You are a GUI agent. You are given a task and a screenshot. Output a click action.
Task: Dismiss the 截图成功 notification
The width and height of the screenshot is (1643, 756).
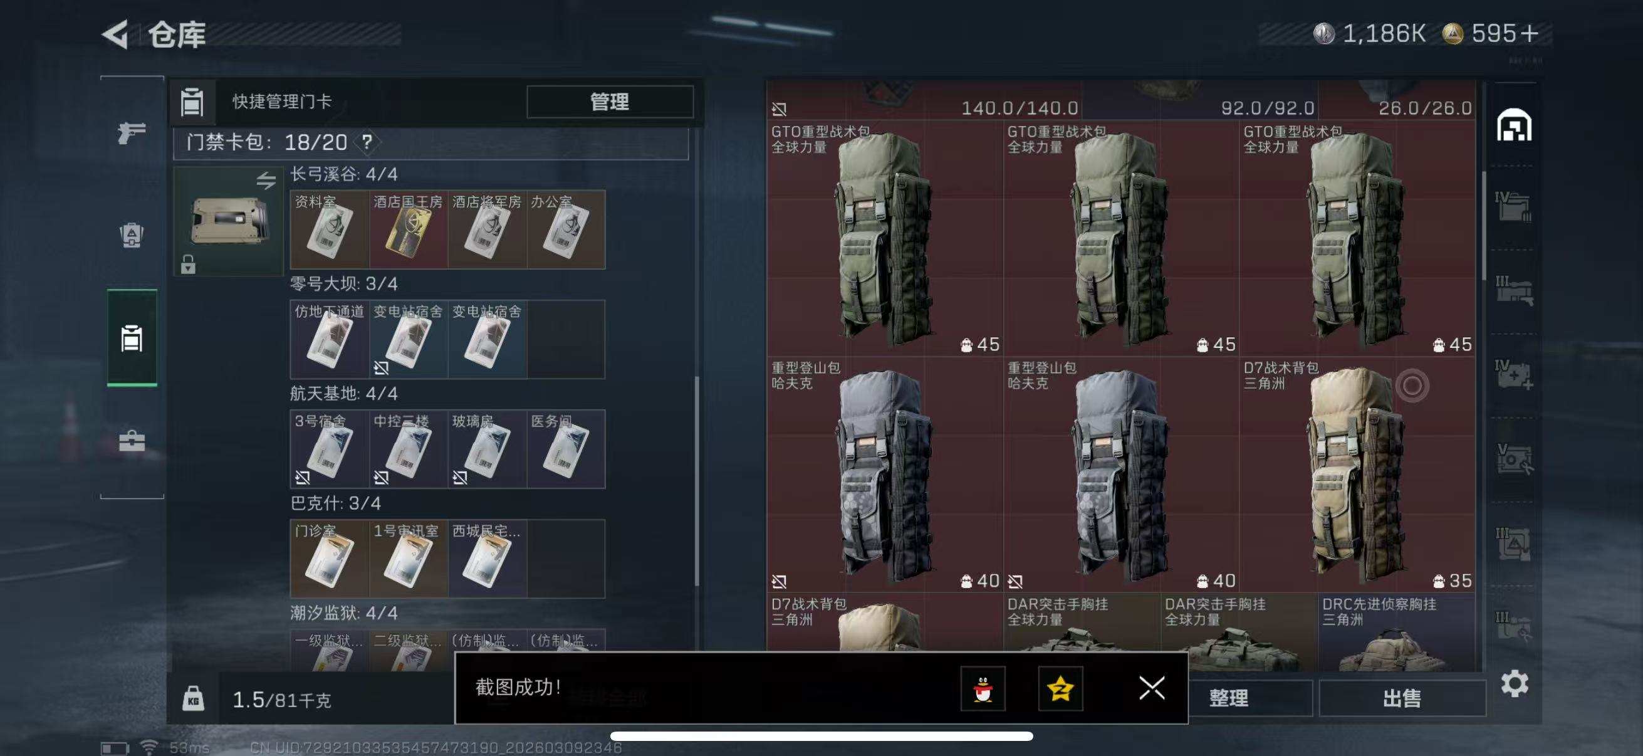tap(1151, 688)
